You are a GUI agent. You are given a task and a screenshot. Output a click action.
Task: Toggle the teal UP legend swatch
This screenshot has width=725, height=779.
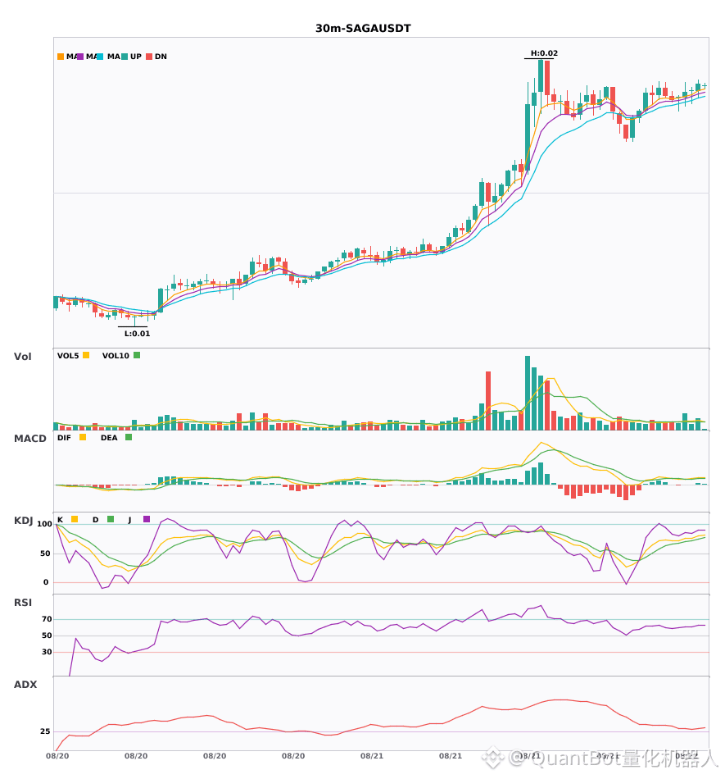[x=125, y=57]
